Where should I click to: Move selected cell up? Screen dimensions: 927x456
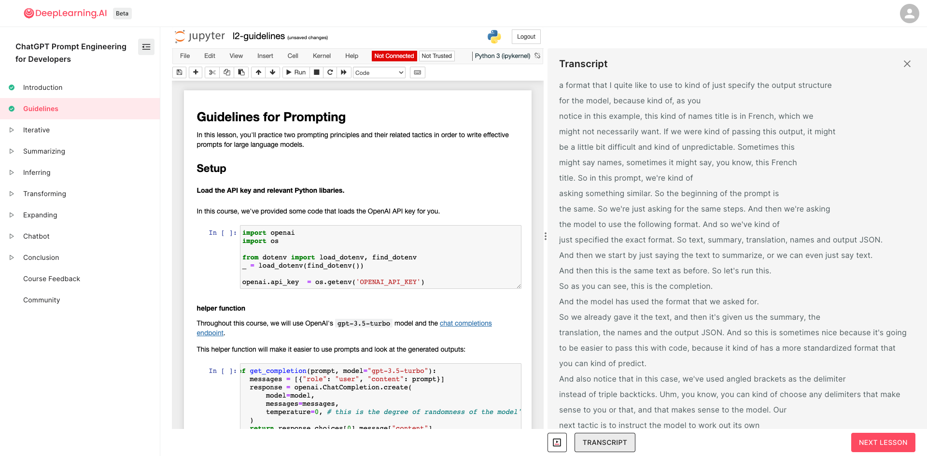pos(259,72)
